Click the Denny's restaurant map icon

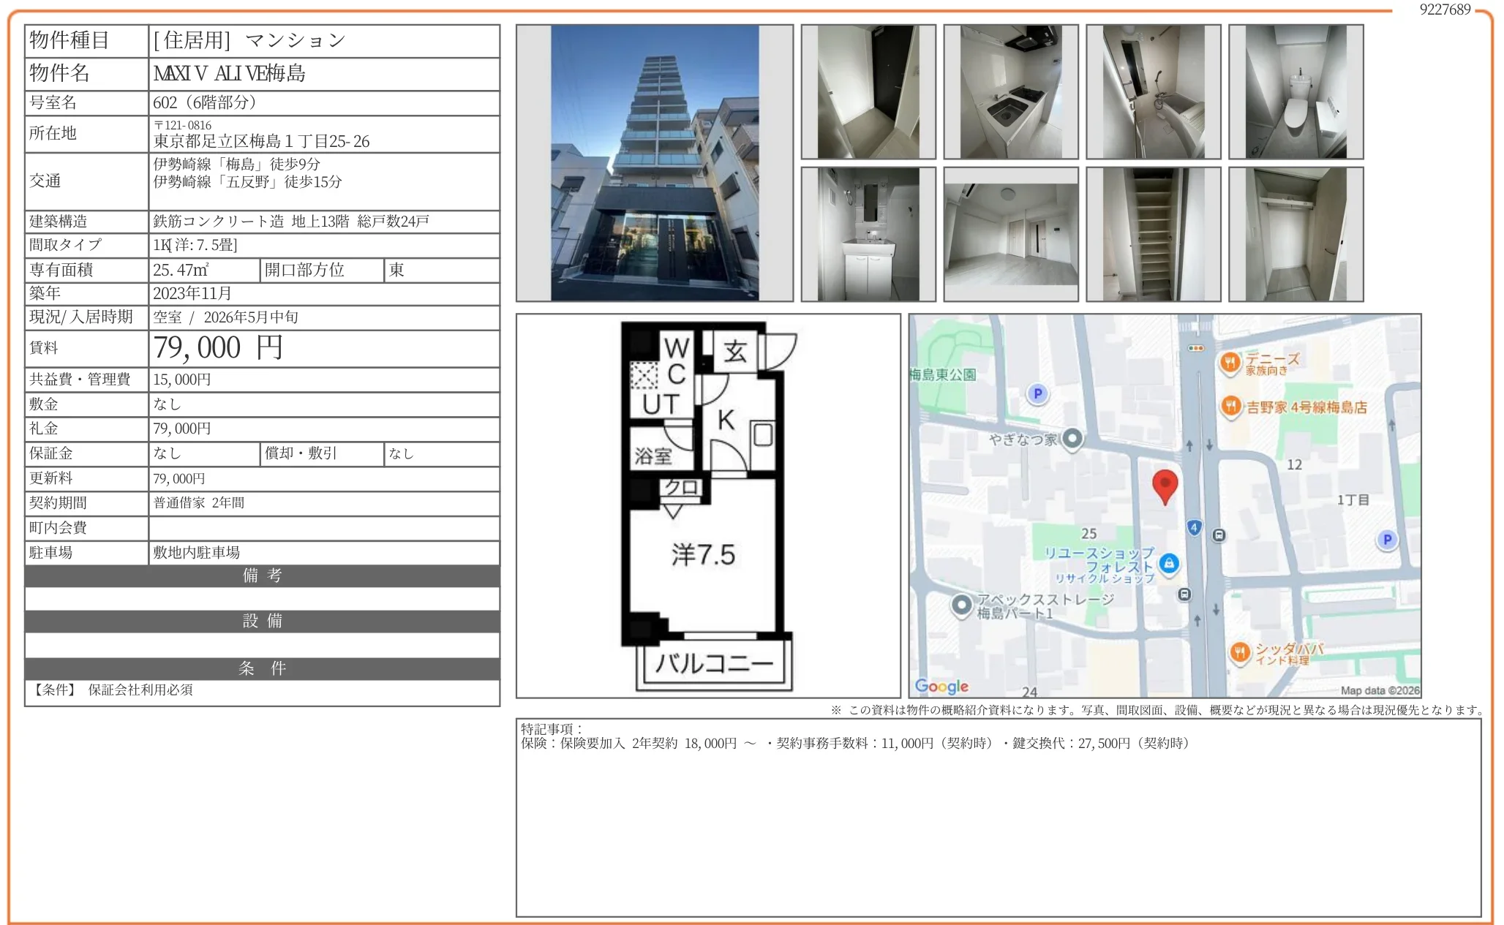pos(1230,362)
